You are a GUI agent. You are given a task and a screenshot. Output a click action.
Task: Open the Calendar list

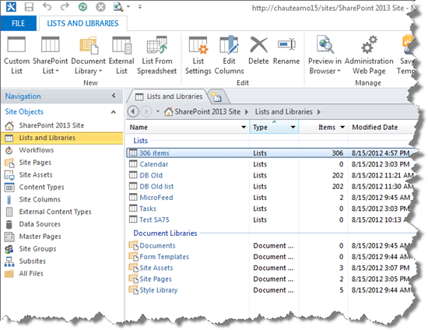point(153,164)
